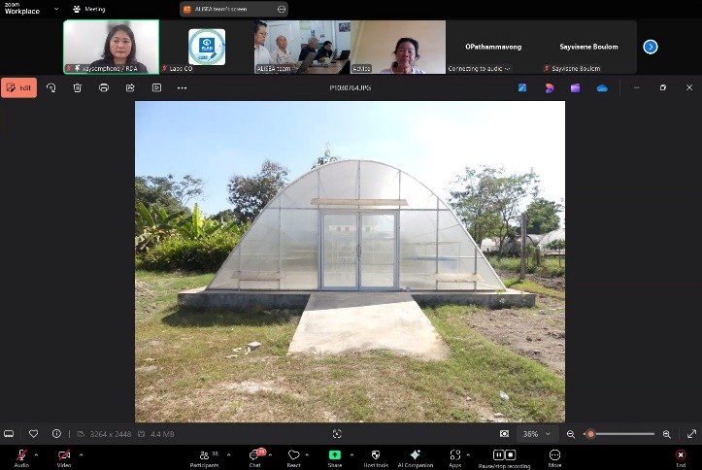Open ALiSEA team's screen share options
This screenshot has height=470, width=702.
pyautogui.click(x=282, y=9)
